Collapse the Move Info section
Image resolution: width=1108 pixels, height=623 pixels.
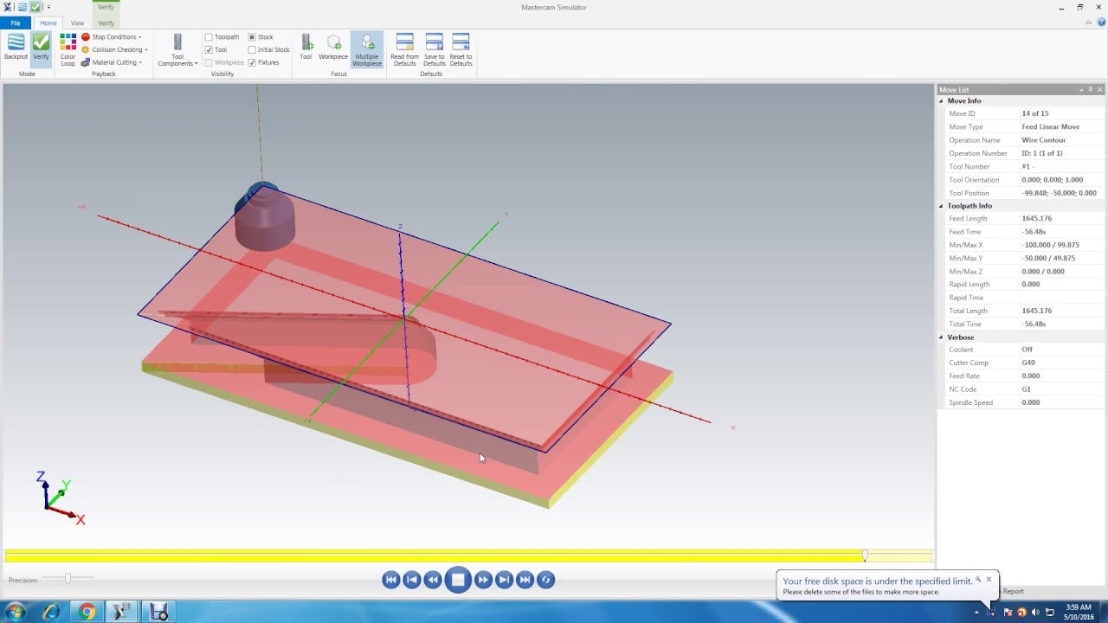pos(942,101)
